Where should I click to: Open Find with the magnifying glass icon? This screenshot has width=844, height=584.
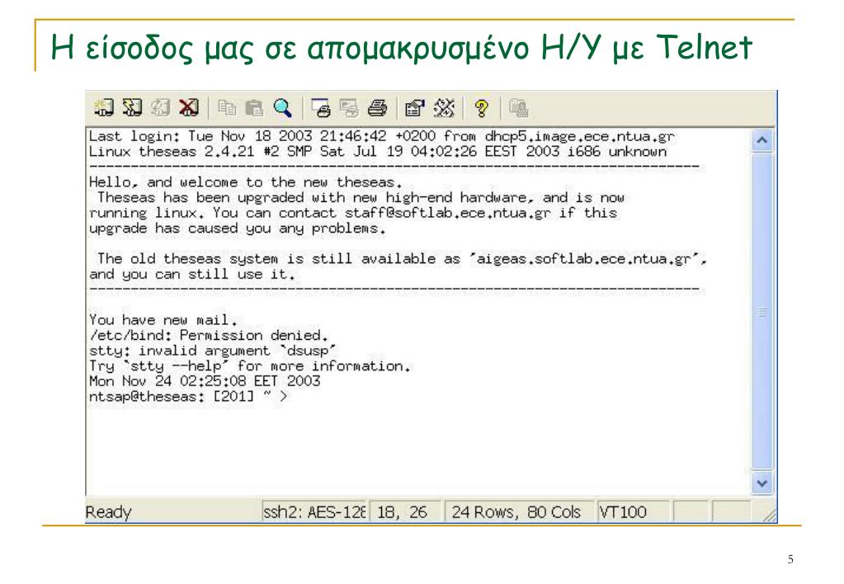pos(283,108)
